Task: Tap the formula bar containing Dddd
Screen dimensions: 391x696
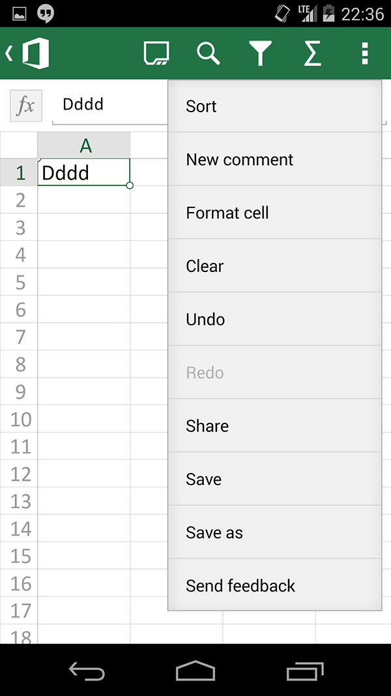Action: [110, 105]
